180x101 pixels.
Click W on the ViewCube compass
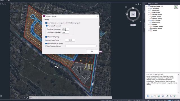[x=127, y=14]
